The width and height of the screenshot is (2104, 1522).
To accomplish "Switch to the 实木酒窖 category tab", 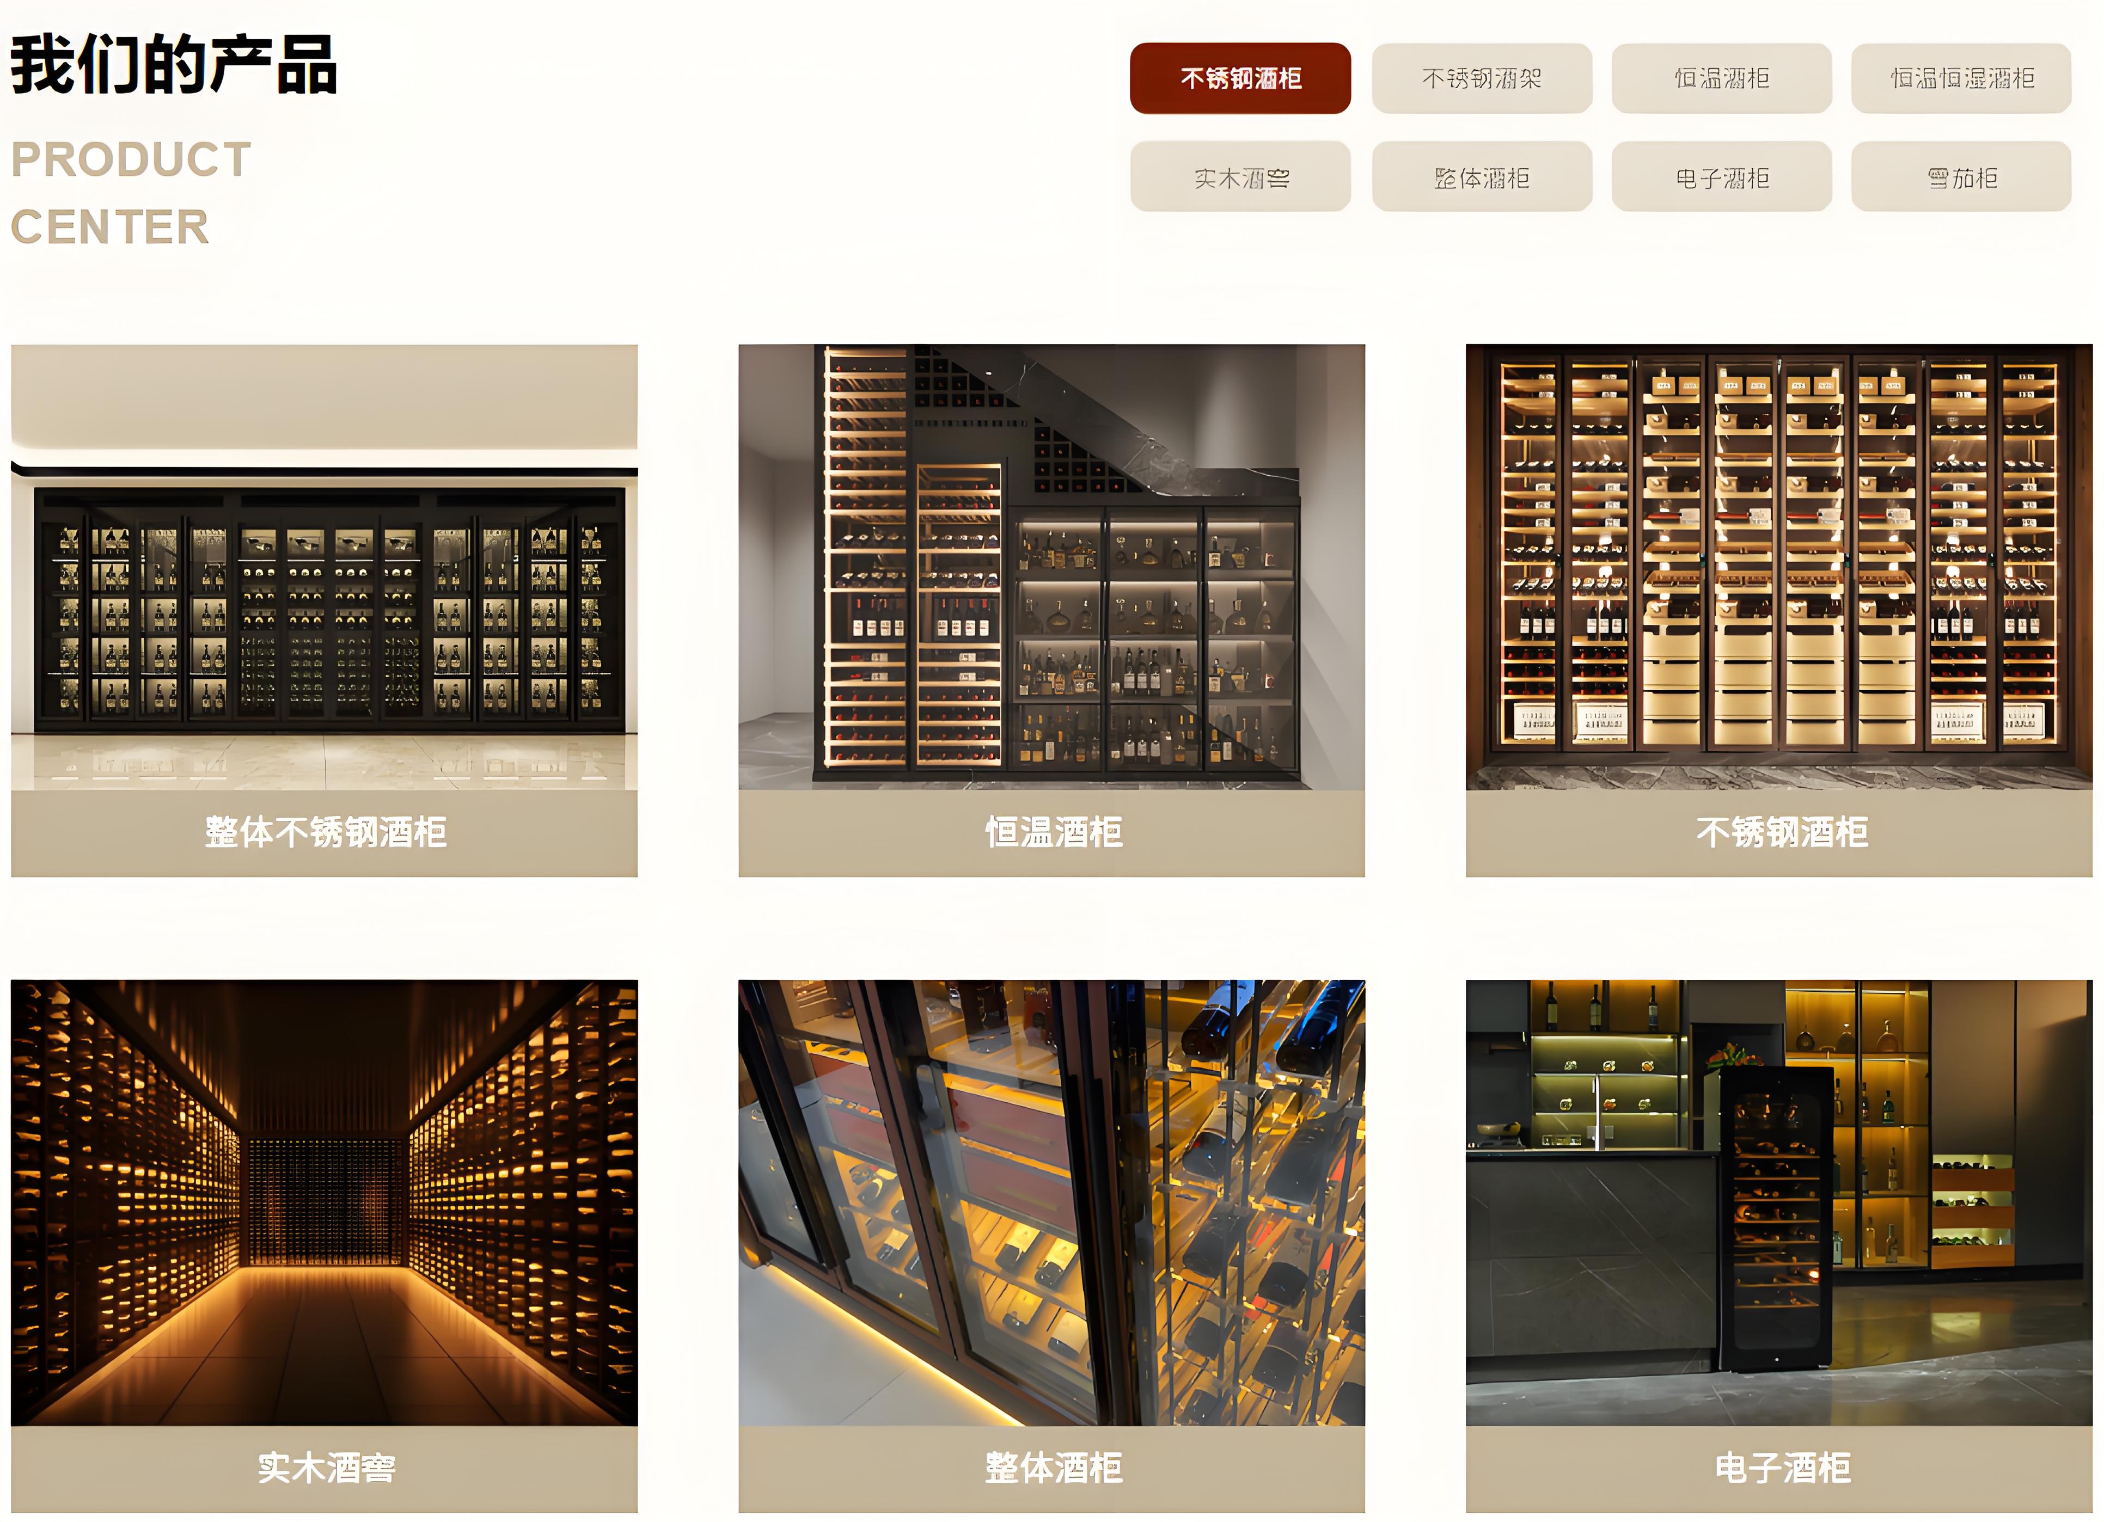I will coord(1239,177).
